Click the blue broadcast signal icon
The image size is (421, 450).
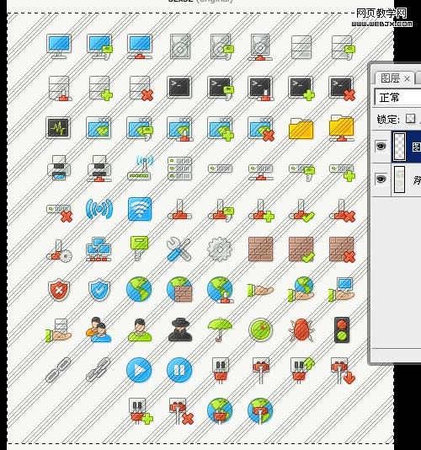[99, 209]
